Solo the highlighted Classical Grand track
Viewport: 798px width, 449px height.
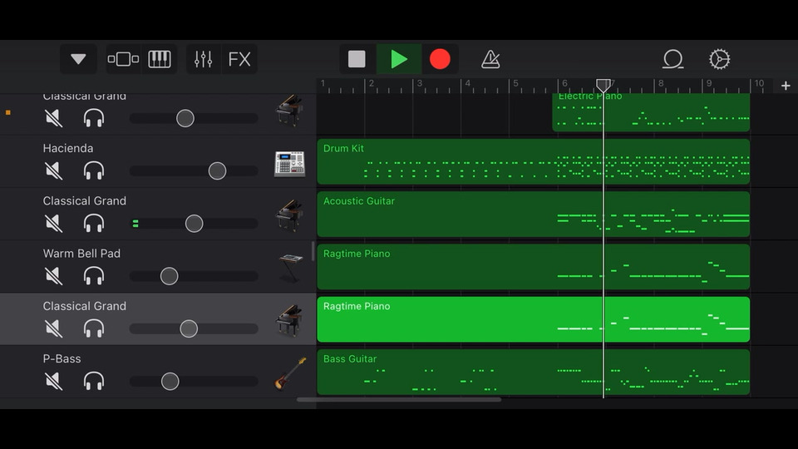(x=94, y=328)
